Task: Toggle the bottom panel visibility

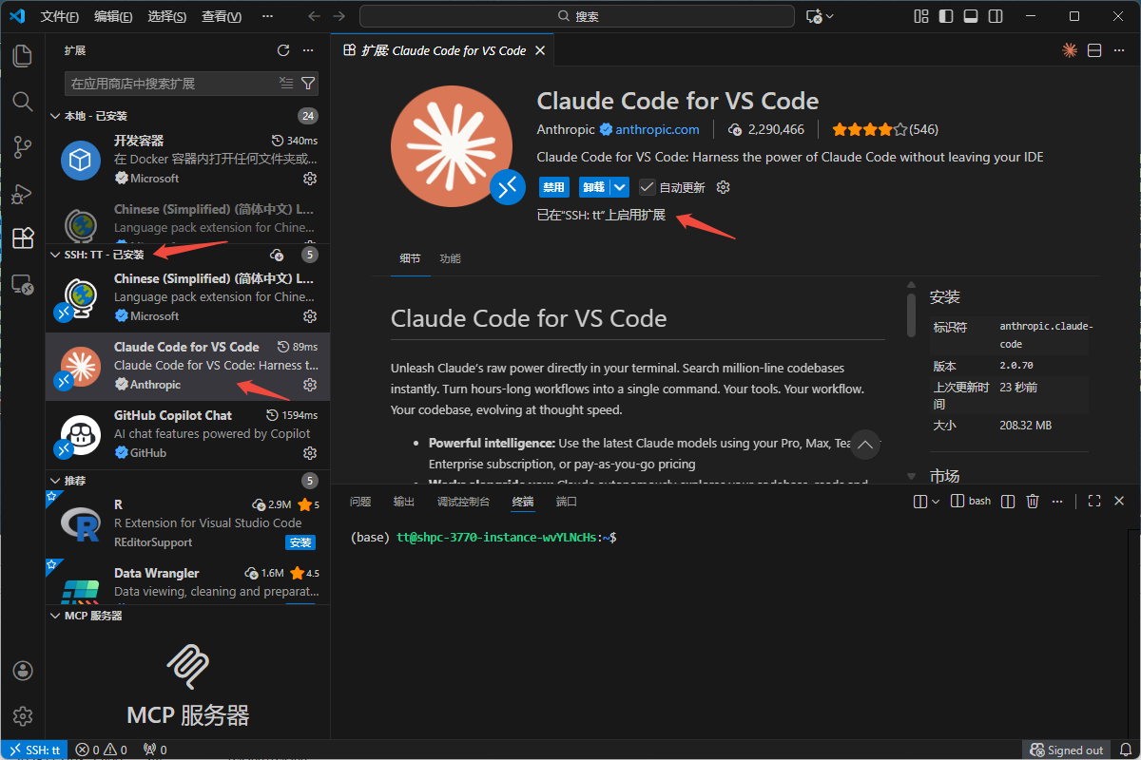Action: pos(971,16)
